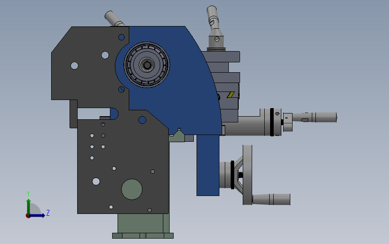Select the narrow vertical bracket at left
Image resolution: width=389 pixels, height=244 pixels.
(x=74, y=114)
